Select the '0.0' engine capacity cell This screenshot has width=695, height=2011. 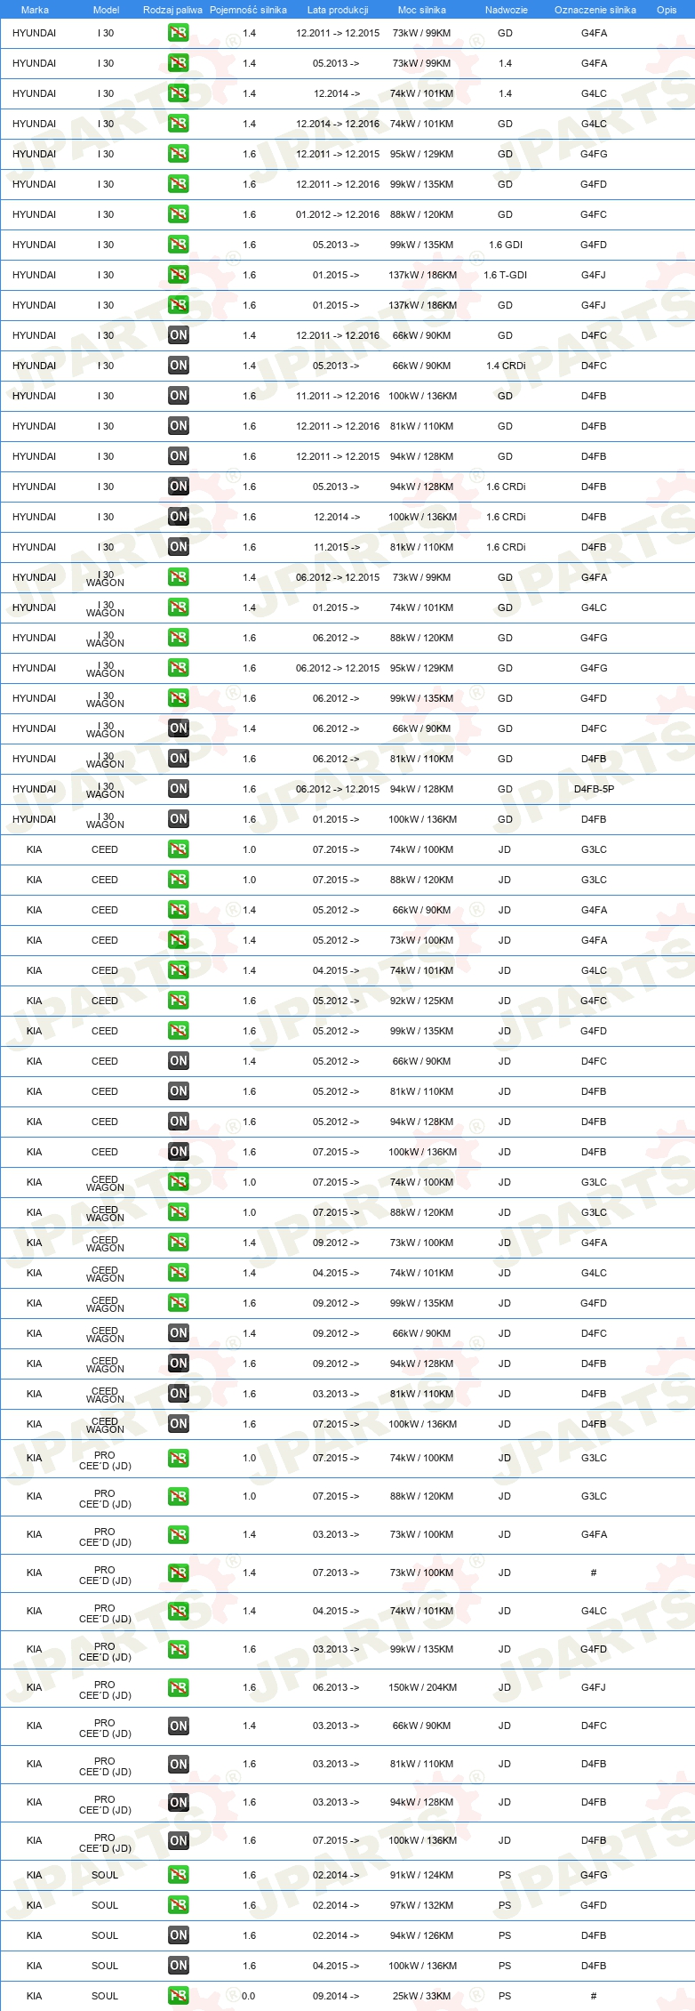pyautogui.click(x=249, y=1996)
